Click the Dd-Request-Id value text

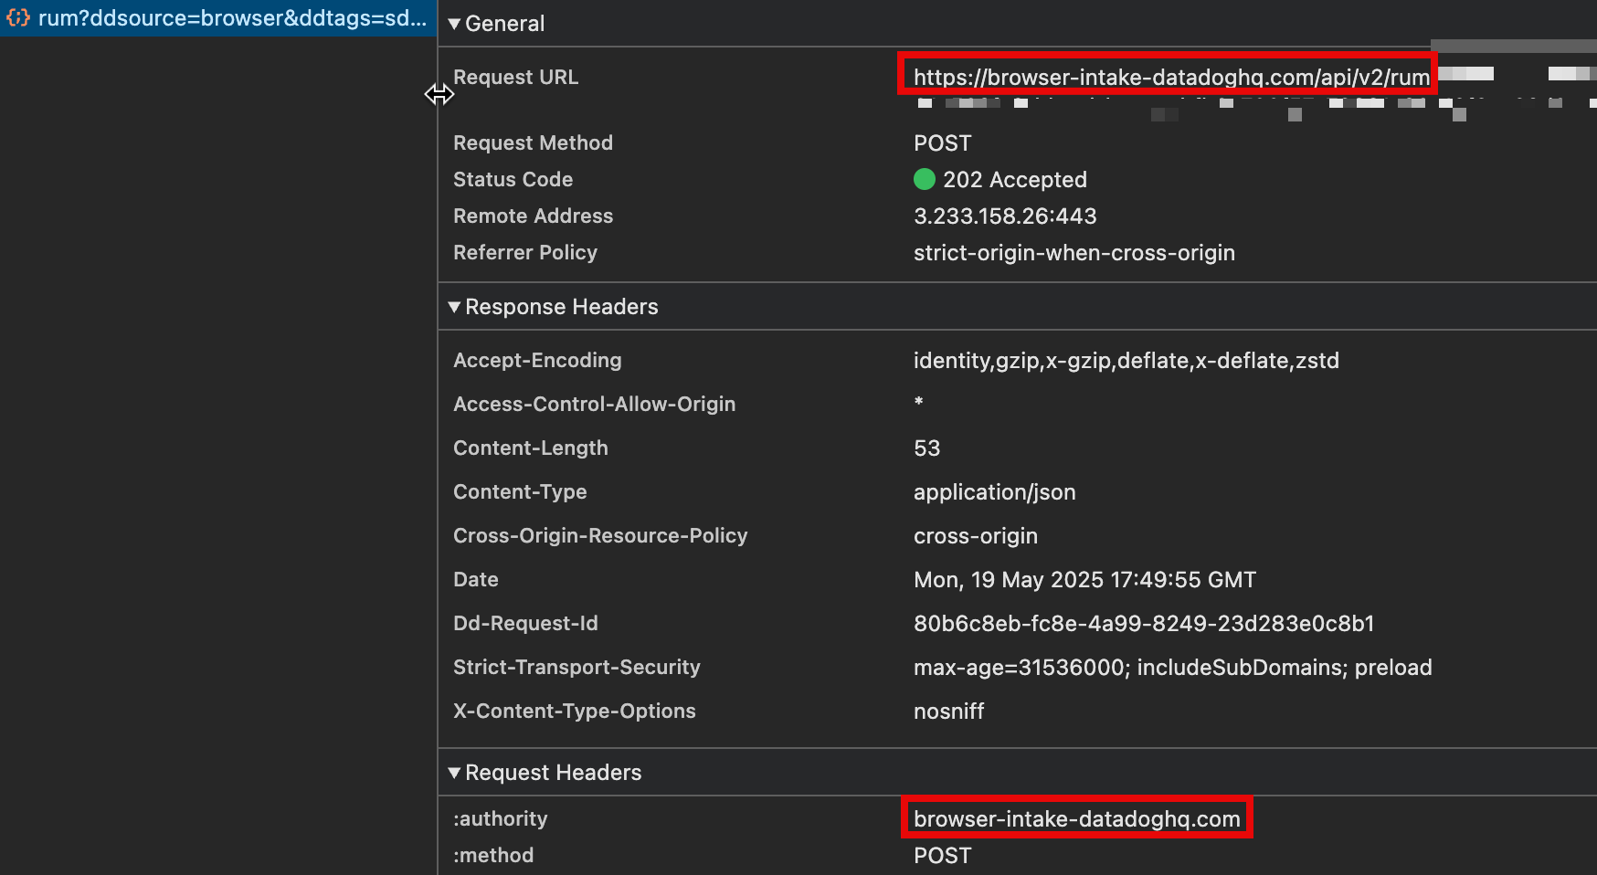pos(1143,624)
